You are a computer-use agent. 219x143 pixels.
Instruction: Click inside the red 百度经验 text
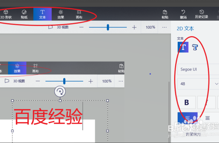coord(48,117)
